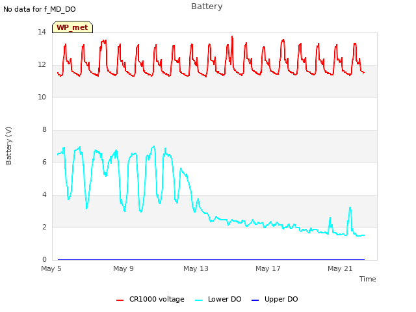Image resolution: width=416 pixels, height=312 pixels.
Task: Click the flat blue Upper DO line
Action: point(211,259)
